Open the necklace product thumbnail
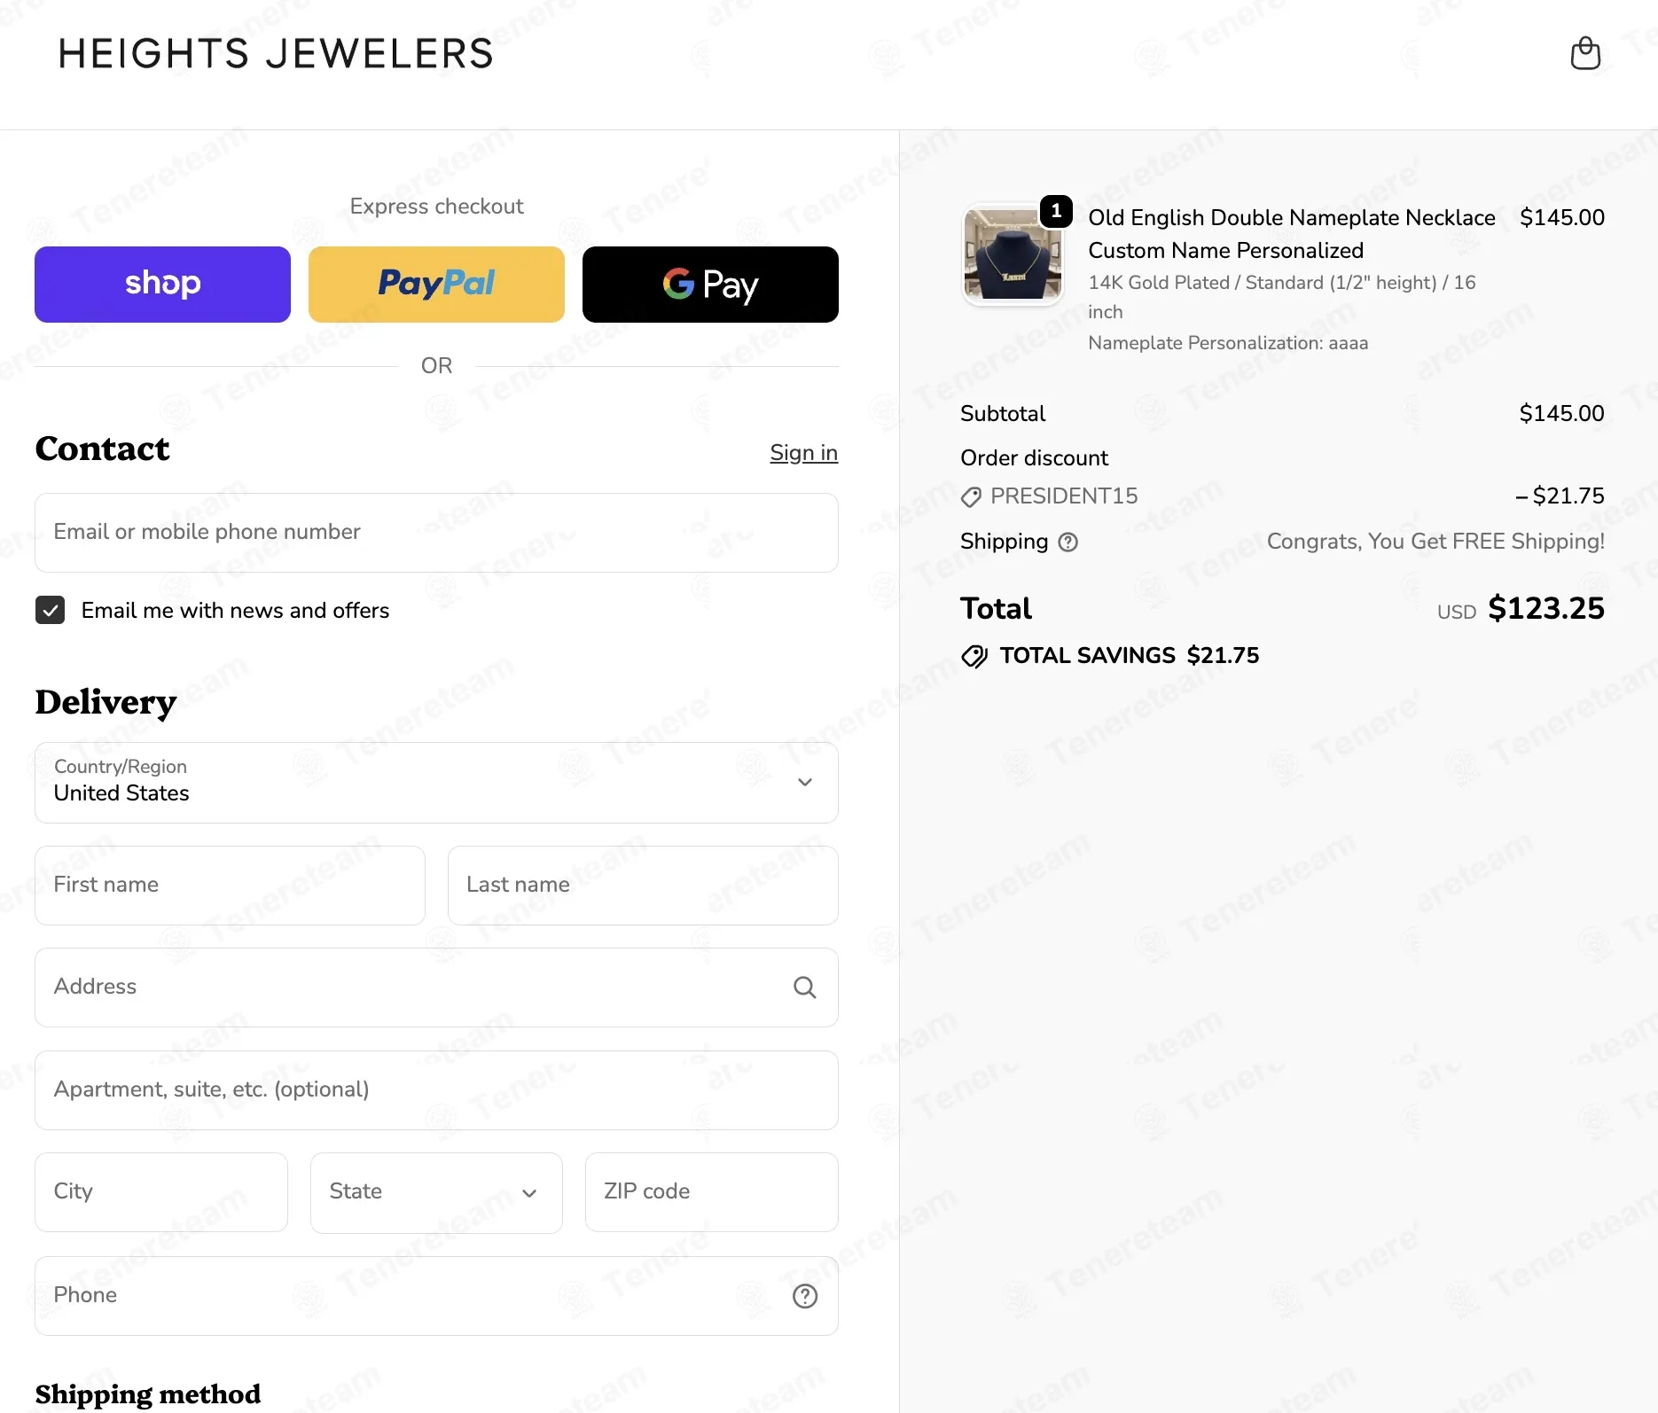 1013,254
